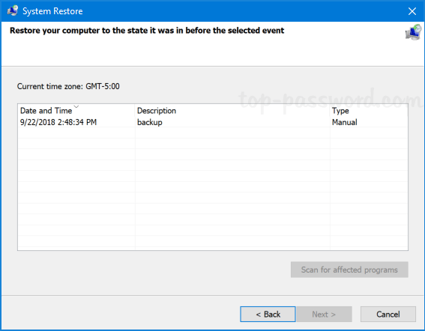The height and width of the screenshot is (331, 425).
Task: Go back with the Back button
Action: (x=268, y=315)
